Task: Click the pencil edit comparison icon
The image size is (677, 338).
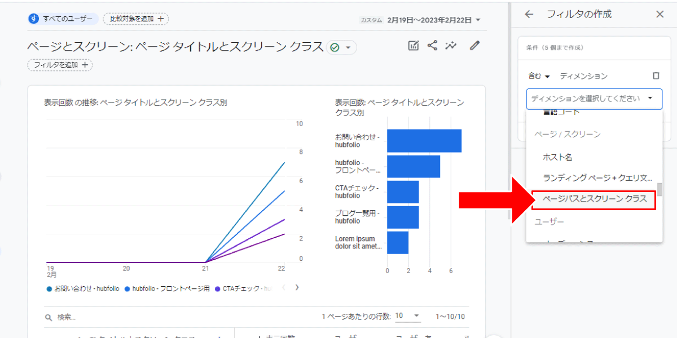Action: click(474, 46)
